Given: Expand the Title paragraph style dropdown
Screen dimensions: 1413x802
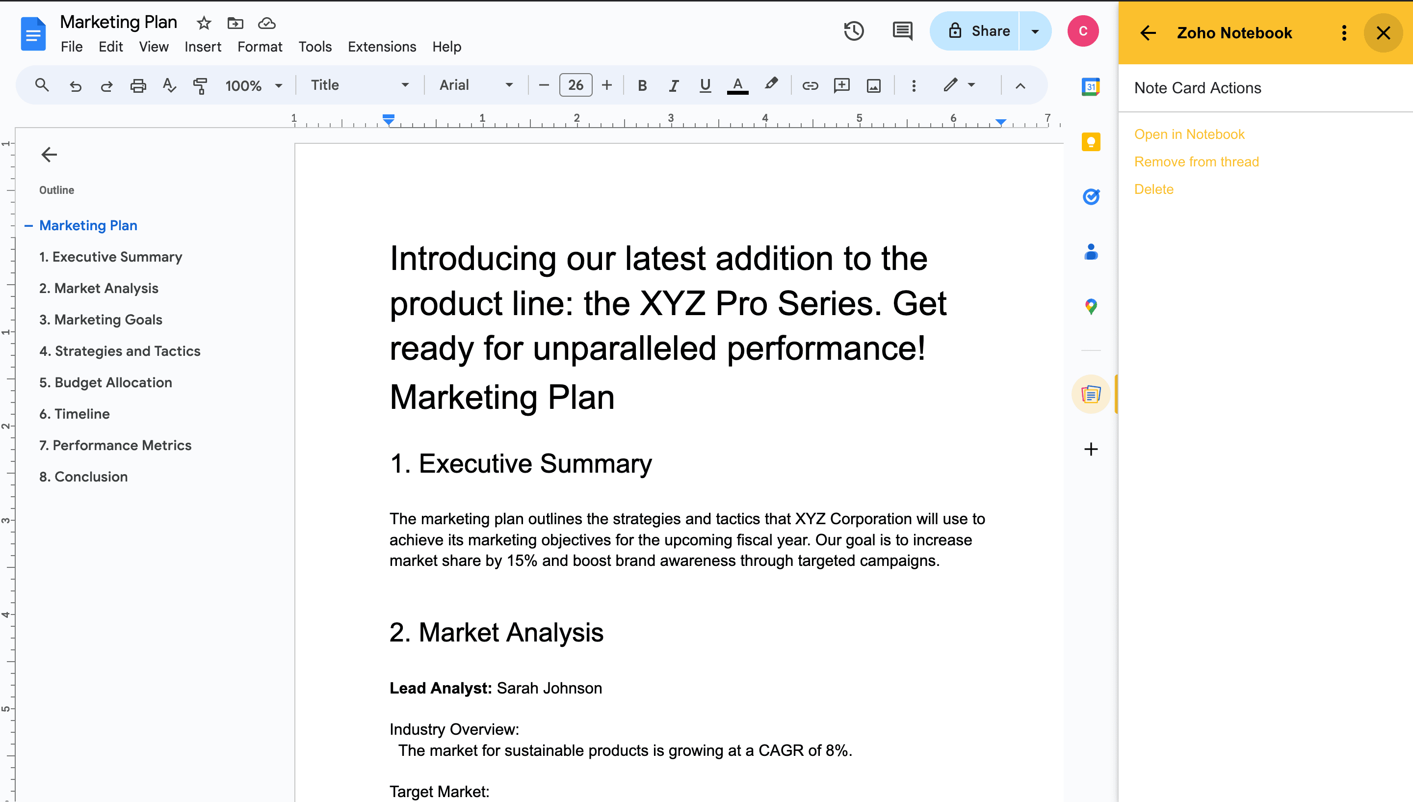Looking at the screenshot, I should click(360, 85).
